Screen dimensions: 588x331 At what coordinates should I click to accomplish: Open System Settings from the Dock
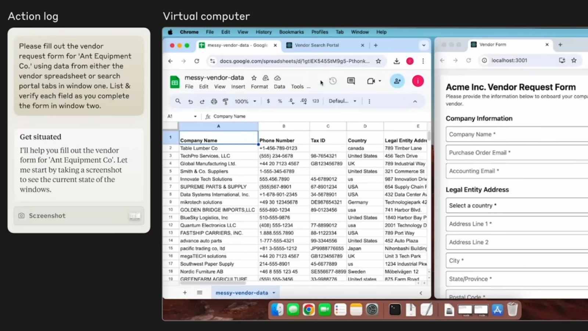[x=372, y=310]
